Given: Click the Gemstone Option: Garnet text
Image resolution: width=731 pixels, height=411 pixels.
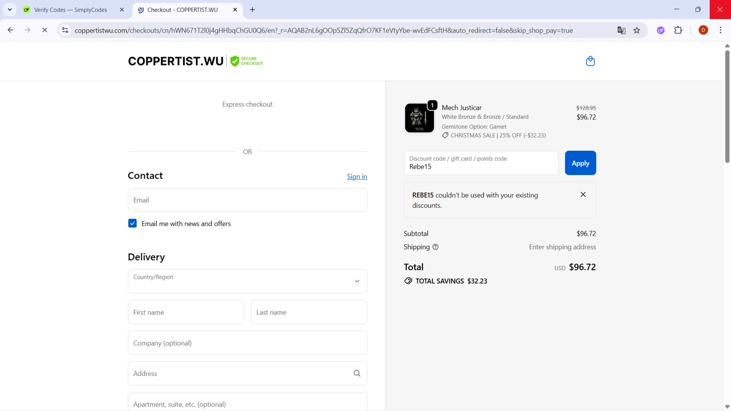Looking at the screenshot, I should pos(474,127).
